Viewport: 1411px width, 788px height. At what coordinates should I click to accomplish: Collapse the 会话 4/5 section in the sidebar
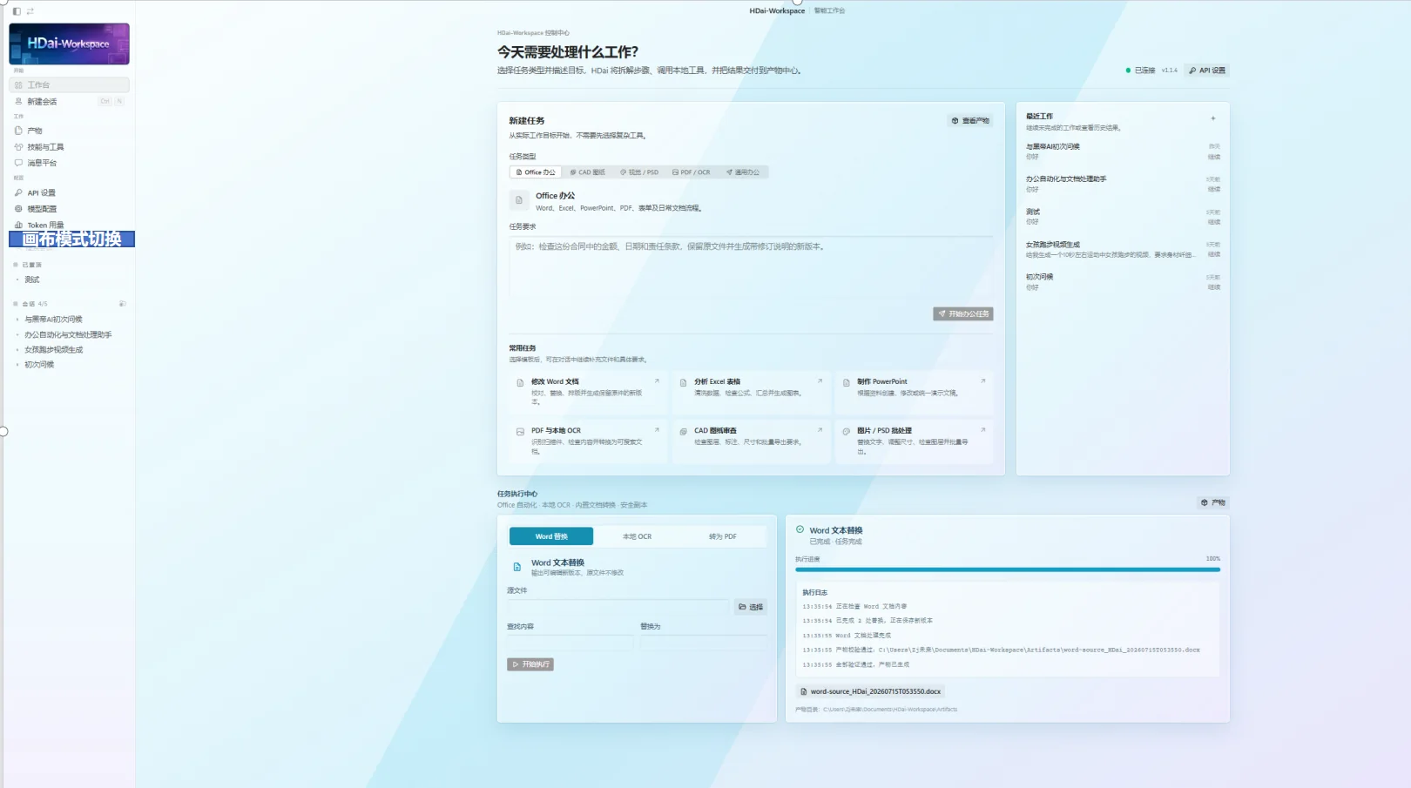[30, 304]
